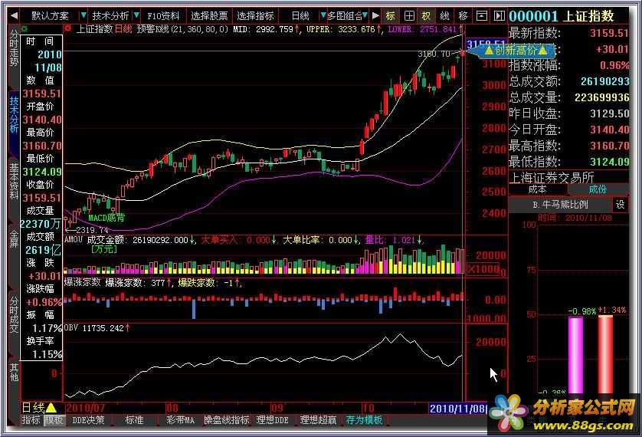
Task: Click the 标 marker toolbar icon
Action: (x=391, y=16)
